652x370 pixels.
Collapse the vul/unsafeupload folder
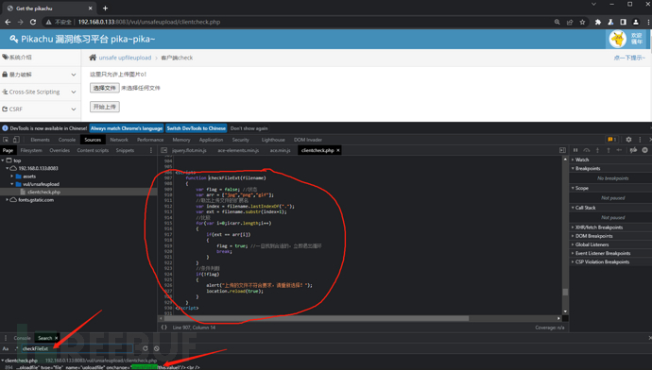[x=12, y=184]
